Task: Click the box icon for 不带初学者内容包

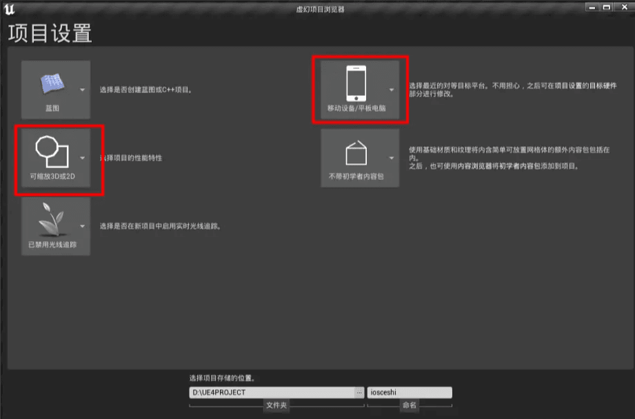Action: pos(356,153)
